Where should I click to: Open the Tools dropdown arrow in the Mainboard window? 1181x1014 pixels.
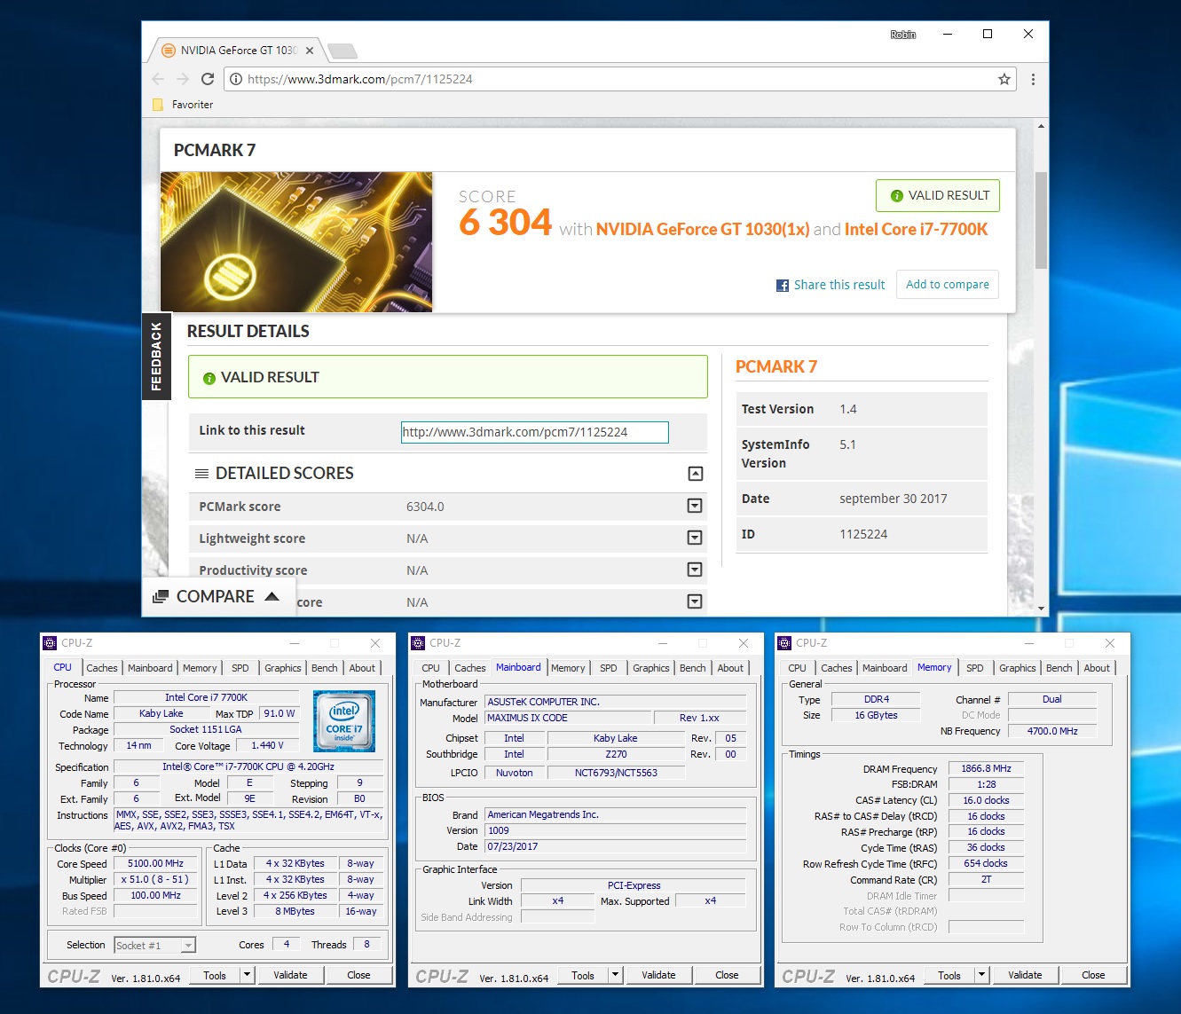[x=615, y=975]
